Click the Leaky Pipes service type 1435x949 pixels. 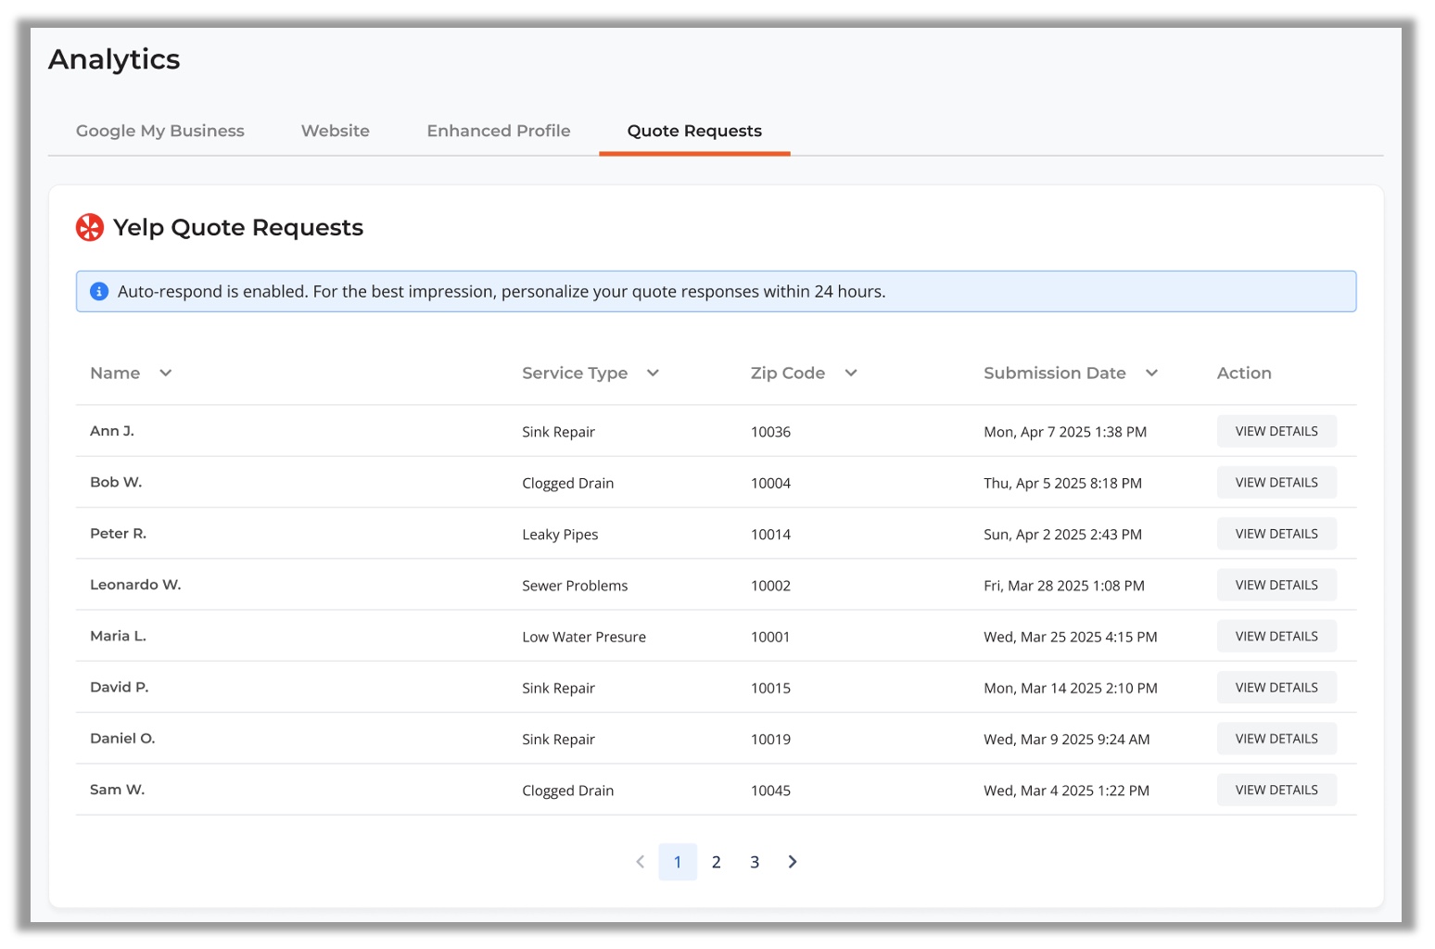coord(560,535)
